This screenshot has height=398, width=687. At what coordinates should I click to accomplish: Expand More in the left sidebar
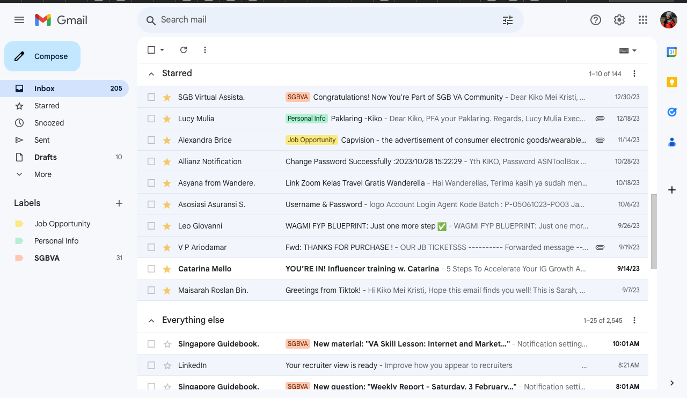pyautogui.click(x=43, y=174)
